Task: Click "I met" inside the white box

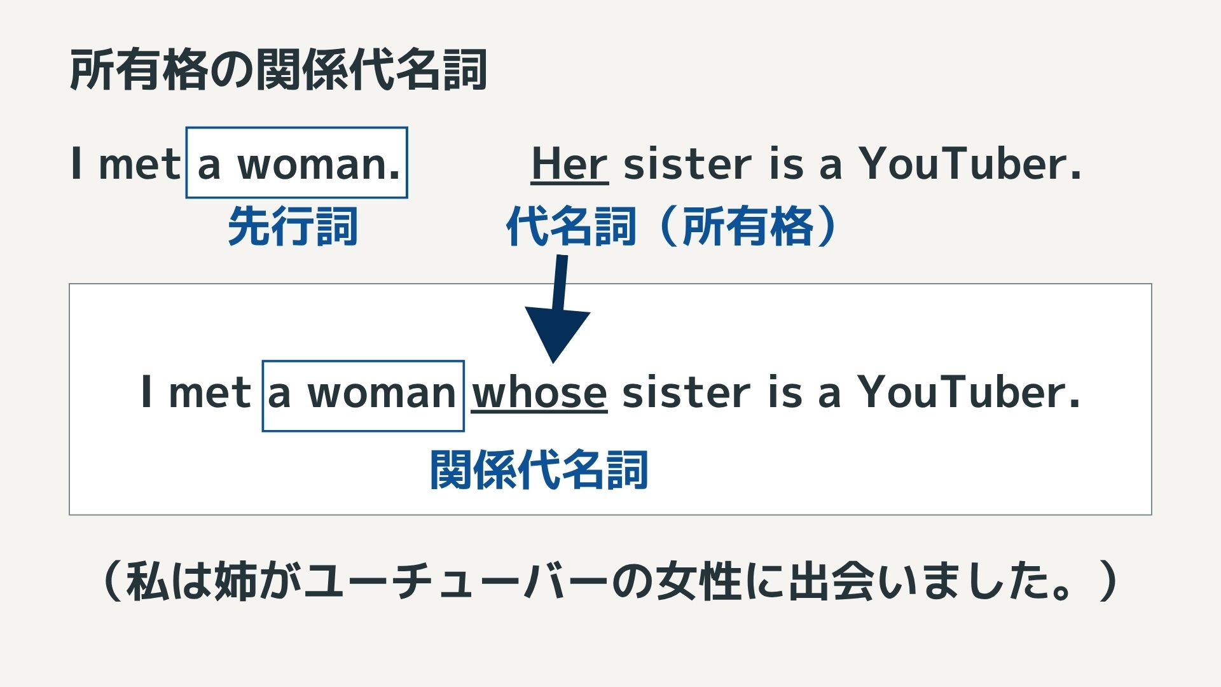Action: (x=196, y=393)
